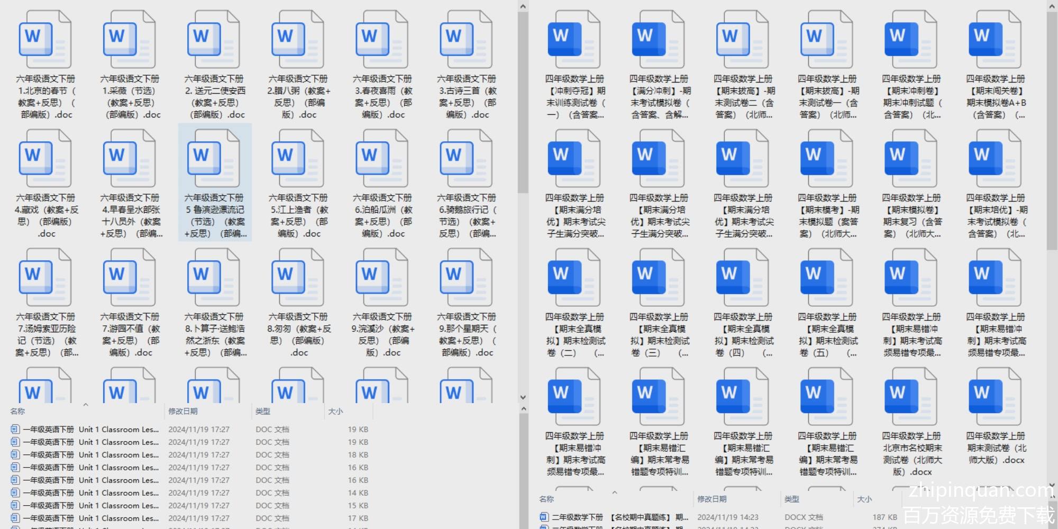Viewport: 1058px width, 529px height.
Task: Select the 2.送元二使安西 document icon
Action: click(x=214, y=40)
